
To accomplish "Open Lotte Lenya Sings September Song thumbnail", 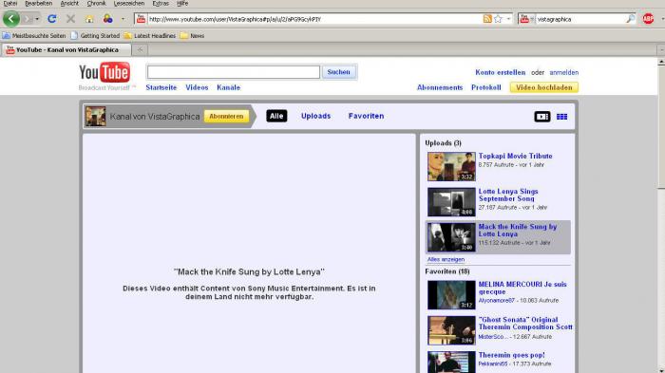I will 451,202.
